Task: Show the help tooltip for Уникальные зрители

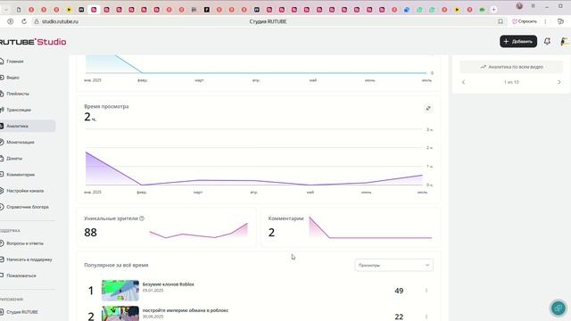Action: coord(142,218)
